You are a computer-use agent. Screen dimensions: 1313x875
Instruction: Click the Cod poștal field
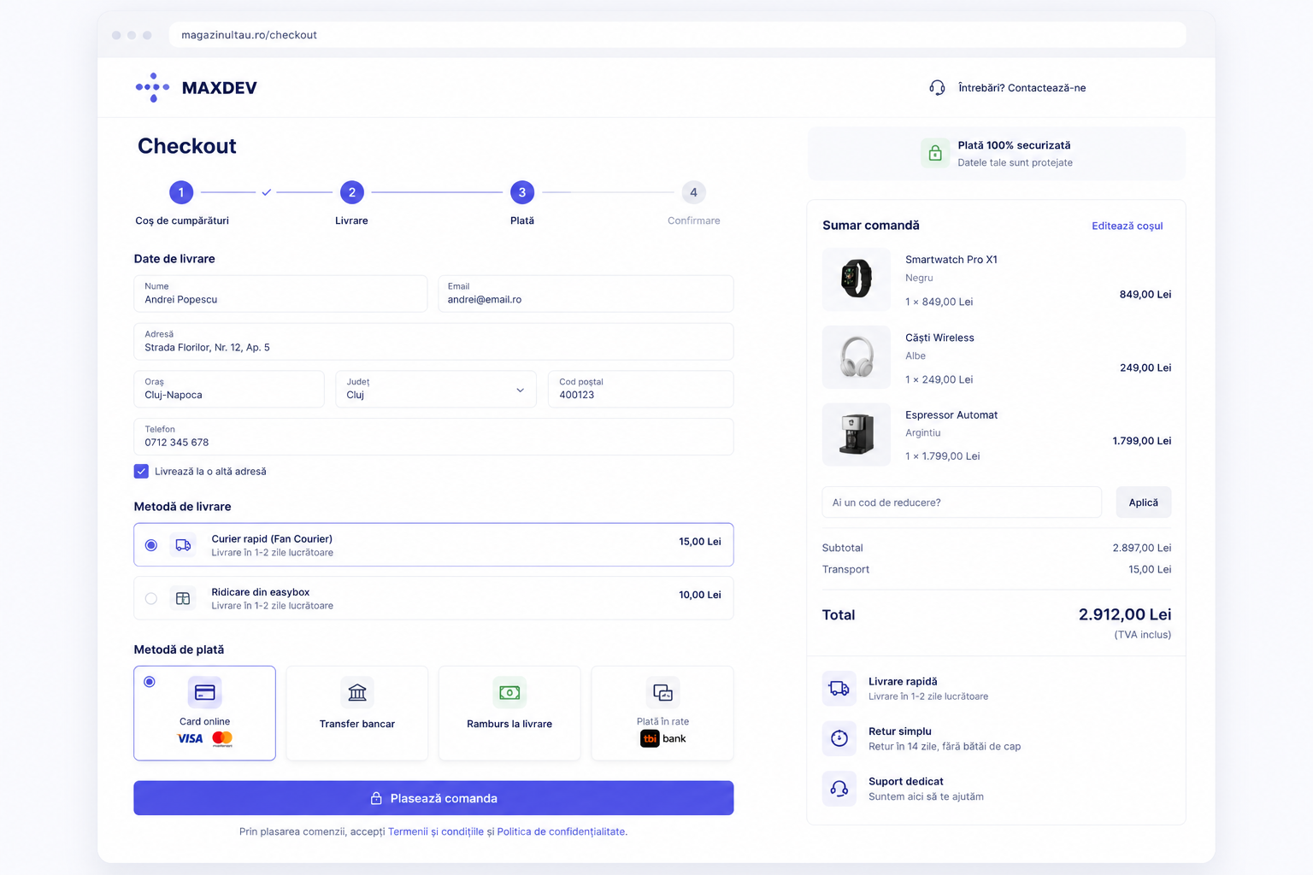click(x=640, y=389)
